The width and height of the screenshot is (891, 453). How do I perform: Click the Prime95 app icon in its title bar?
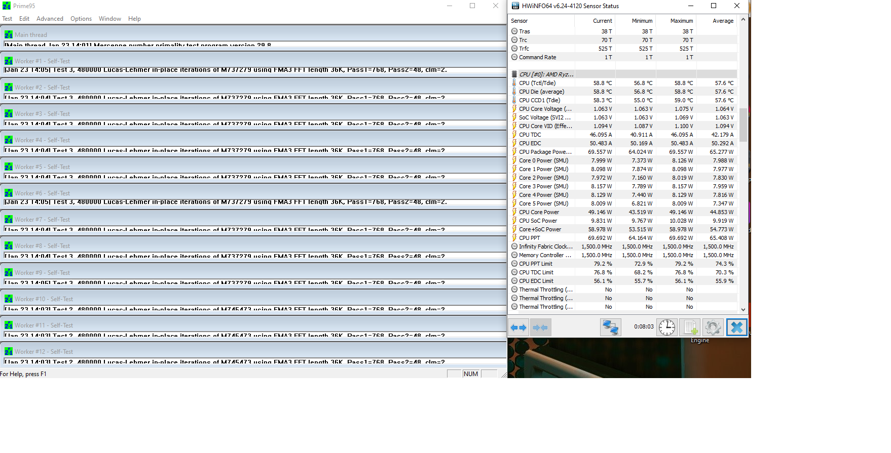(x=7, y=6)
